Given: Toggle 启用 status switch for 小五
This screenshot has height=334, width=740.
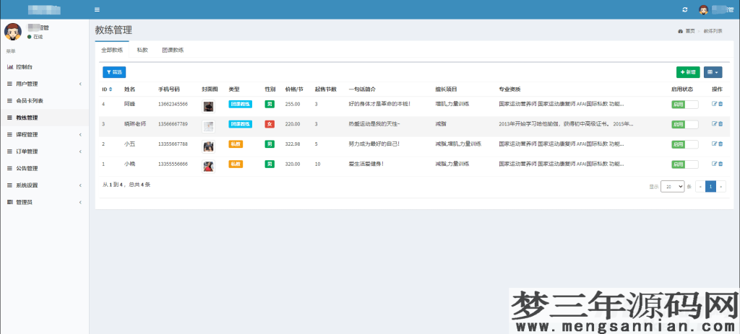Looking at the screenshot, I should coord(685,144).
